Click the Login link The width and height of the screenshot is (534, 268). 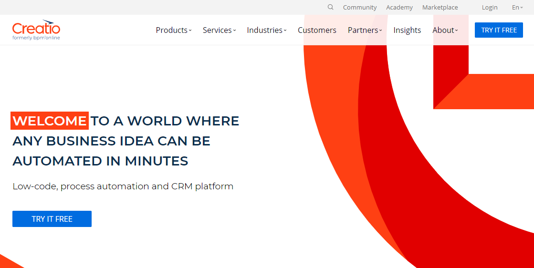(x=490, y=8)
